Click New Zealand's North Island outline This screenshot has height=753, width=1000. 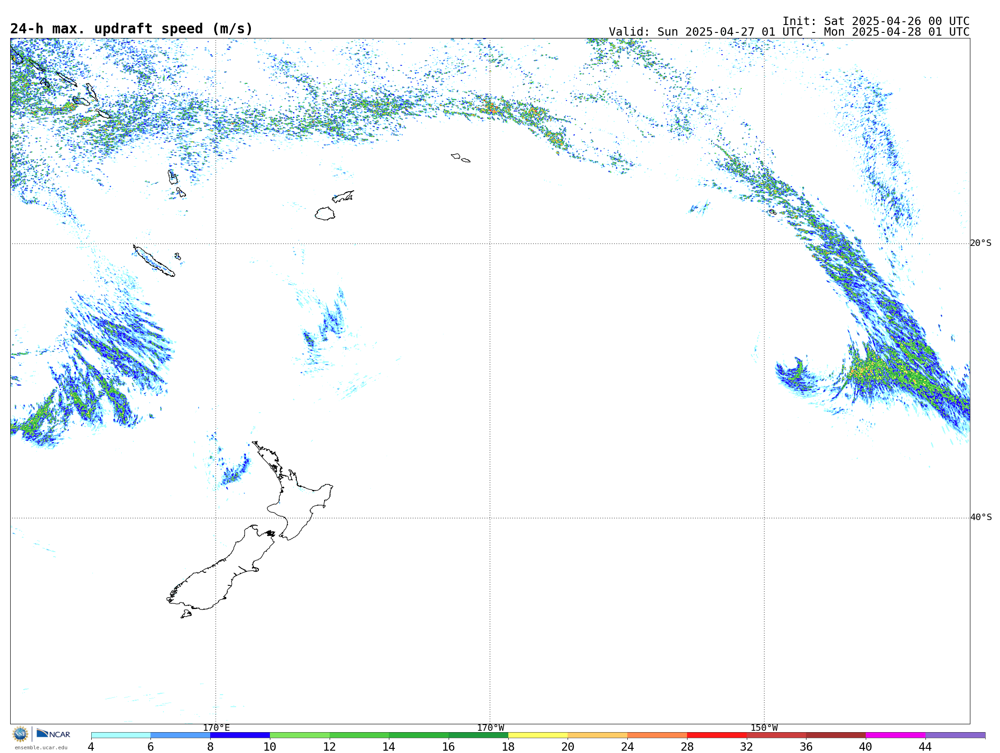[x=293, y=491]
